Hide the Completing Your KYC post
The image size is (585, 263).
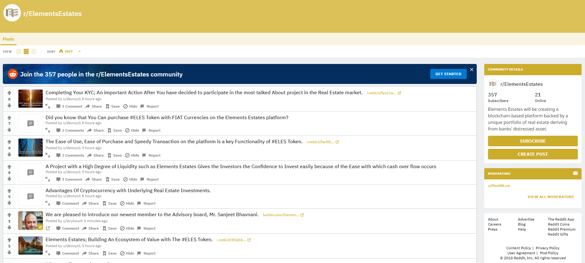tap(130, 106)
